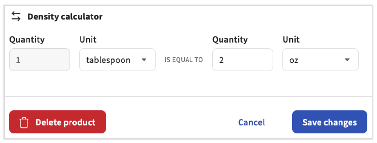Viewport: 377px width, 143px height.
Task: Expand the oz dropdown arrow
Action: point(347,60)
